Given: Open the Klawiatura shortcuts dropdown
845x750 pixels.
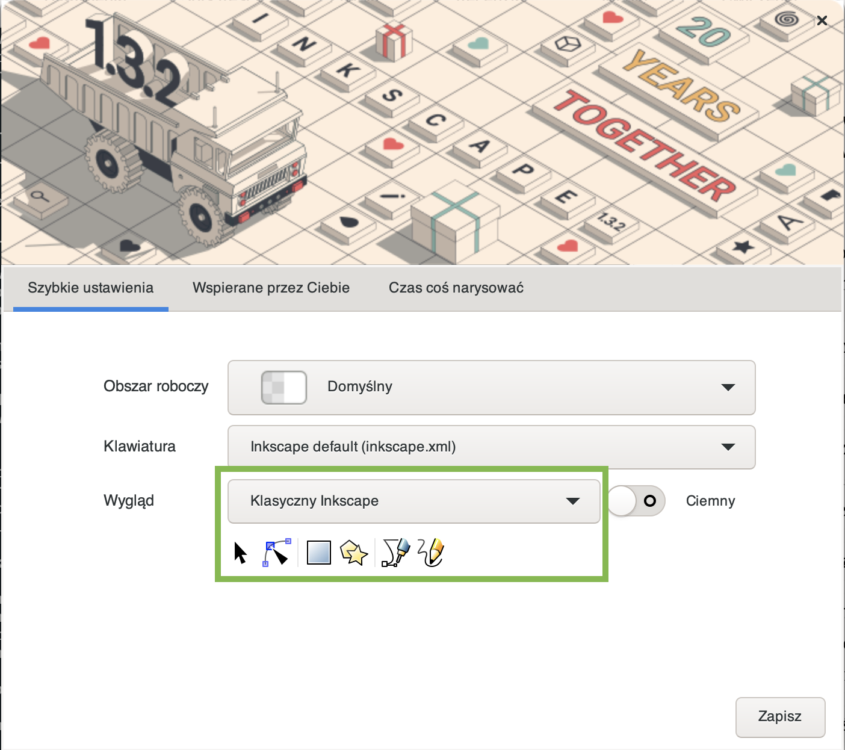Looking at the screenshot, I should [491, 447].
